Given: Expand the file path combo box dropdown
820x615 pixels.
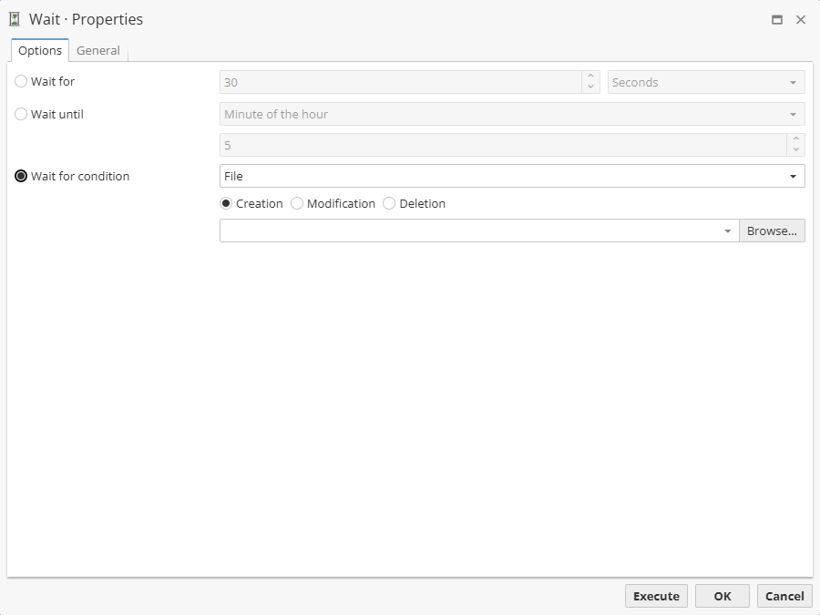Looking at the screenshot, I should [x=727, y=231].
